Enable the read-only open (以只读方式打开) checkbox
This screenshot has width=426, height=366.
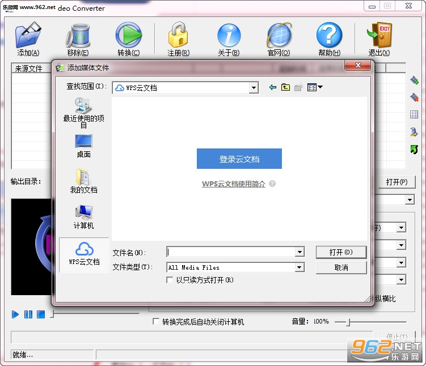coord(170,280)
